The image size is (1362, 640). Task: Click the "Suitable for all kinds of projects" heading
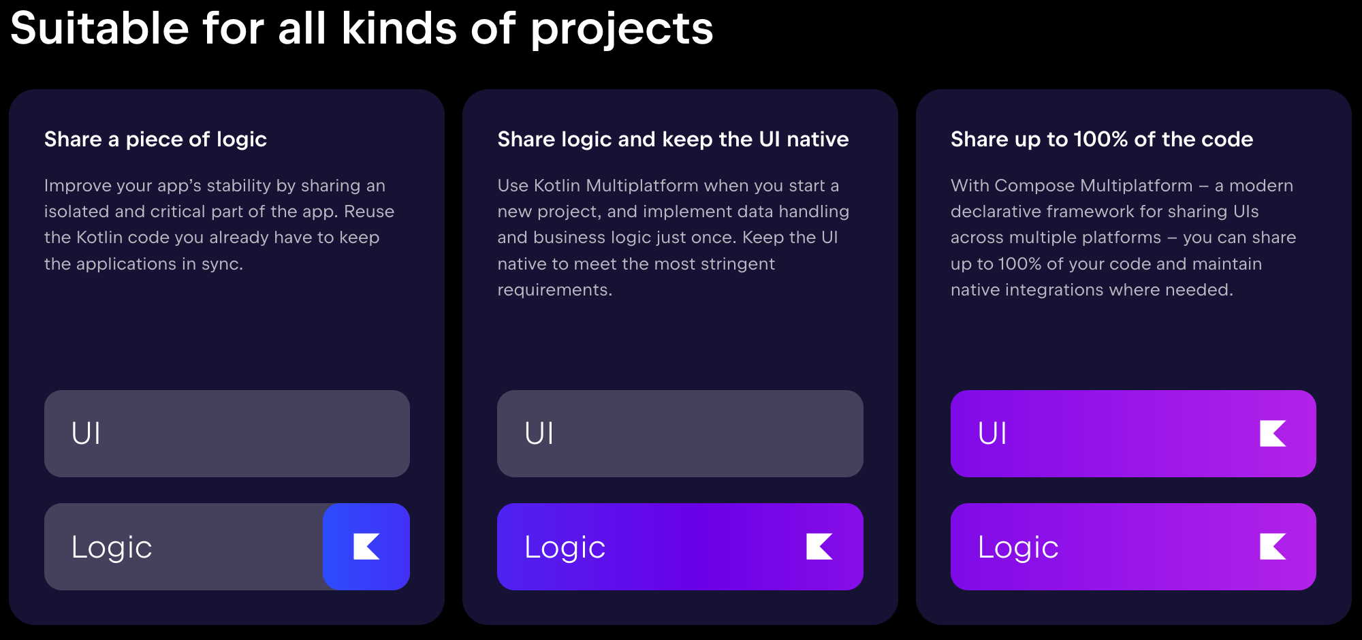point(362,29)
